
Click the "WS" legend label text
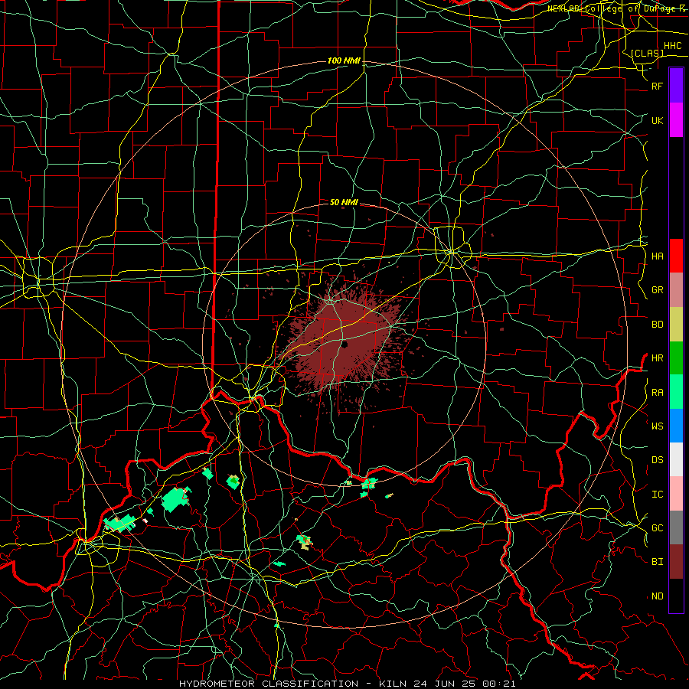click(658, 426)
